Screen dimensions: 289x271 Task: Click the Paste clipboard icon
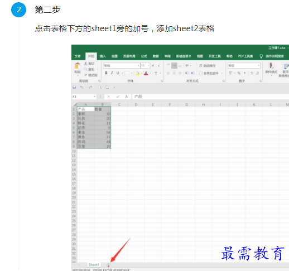pos(78,66)
